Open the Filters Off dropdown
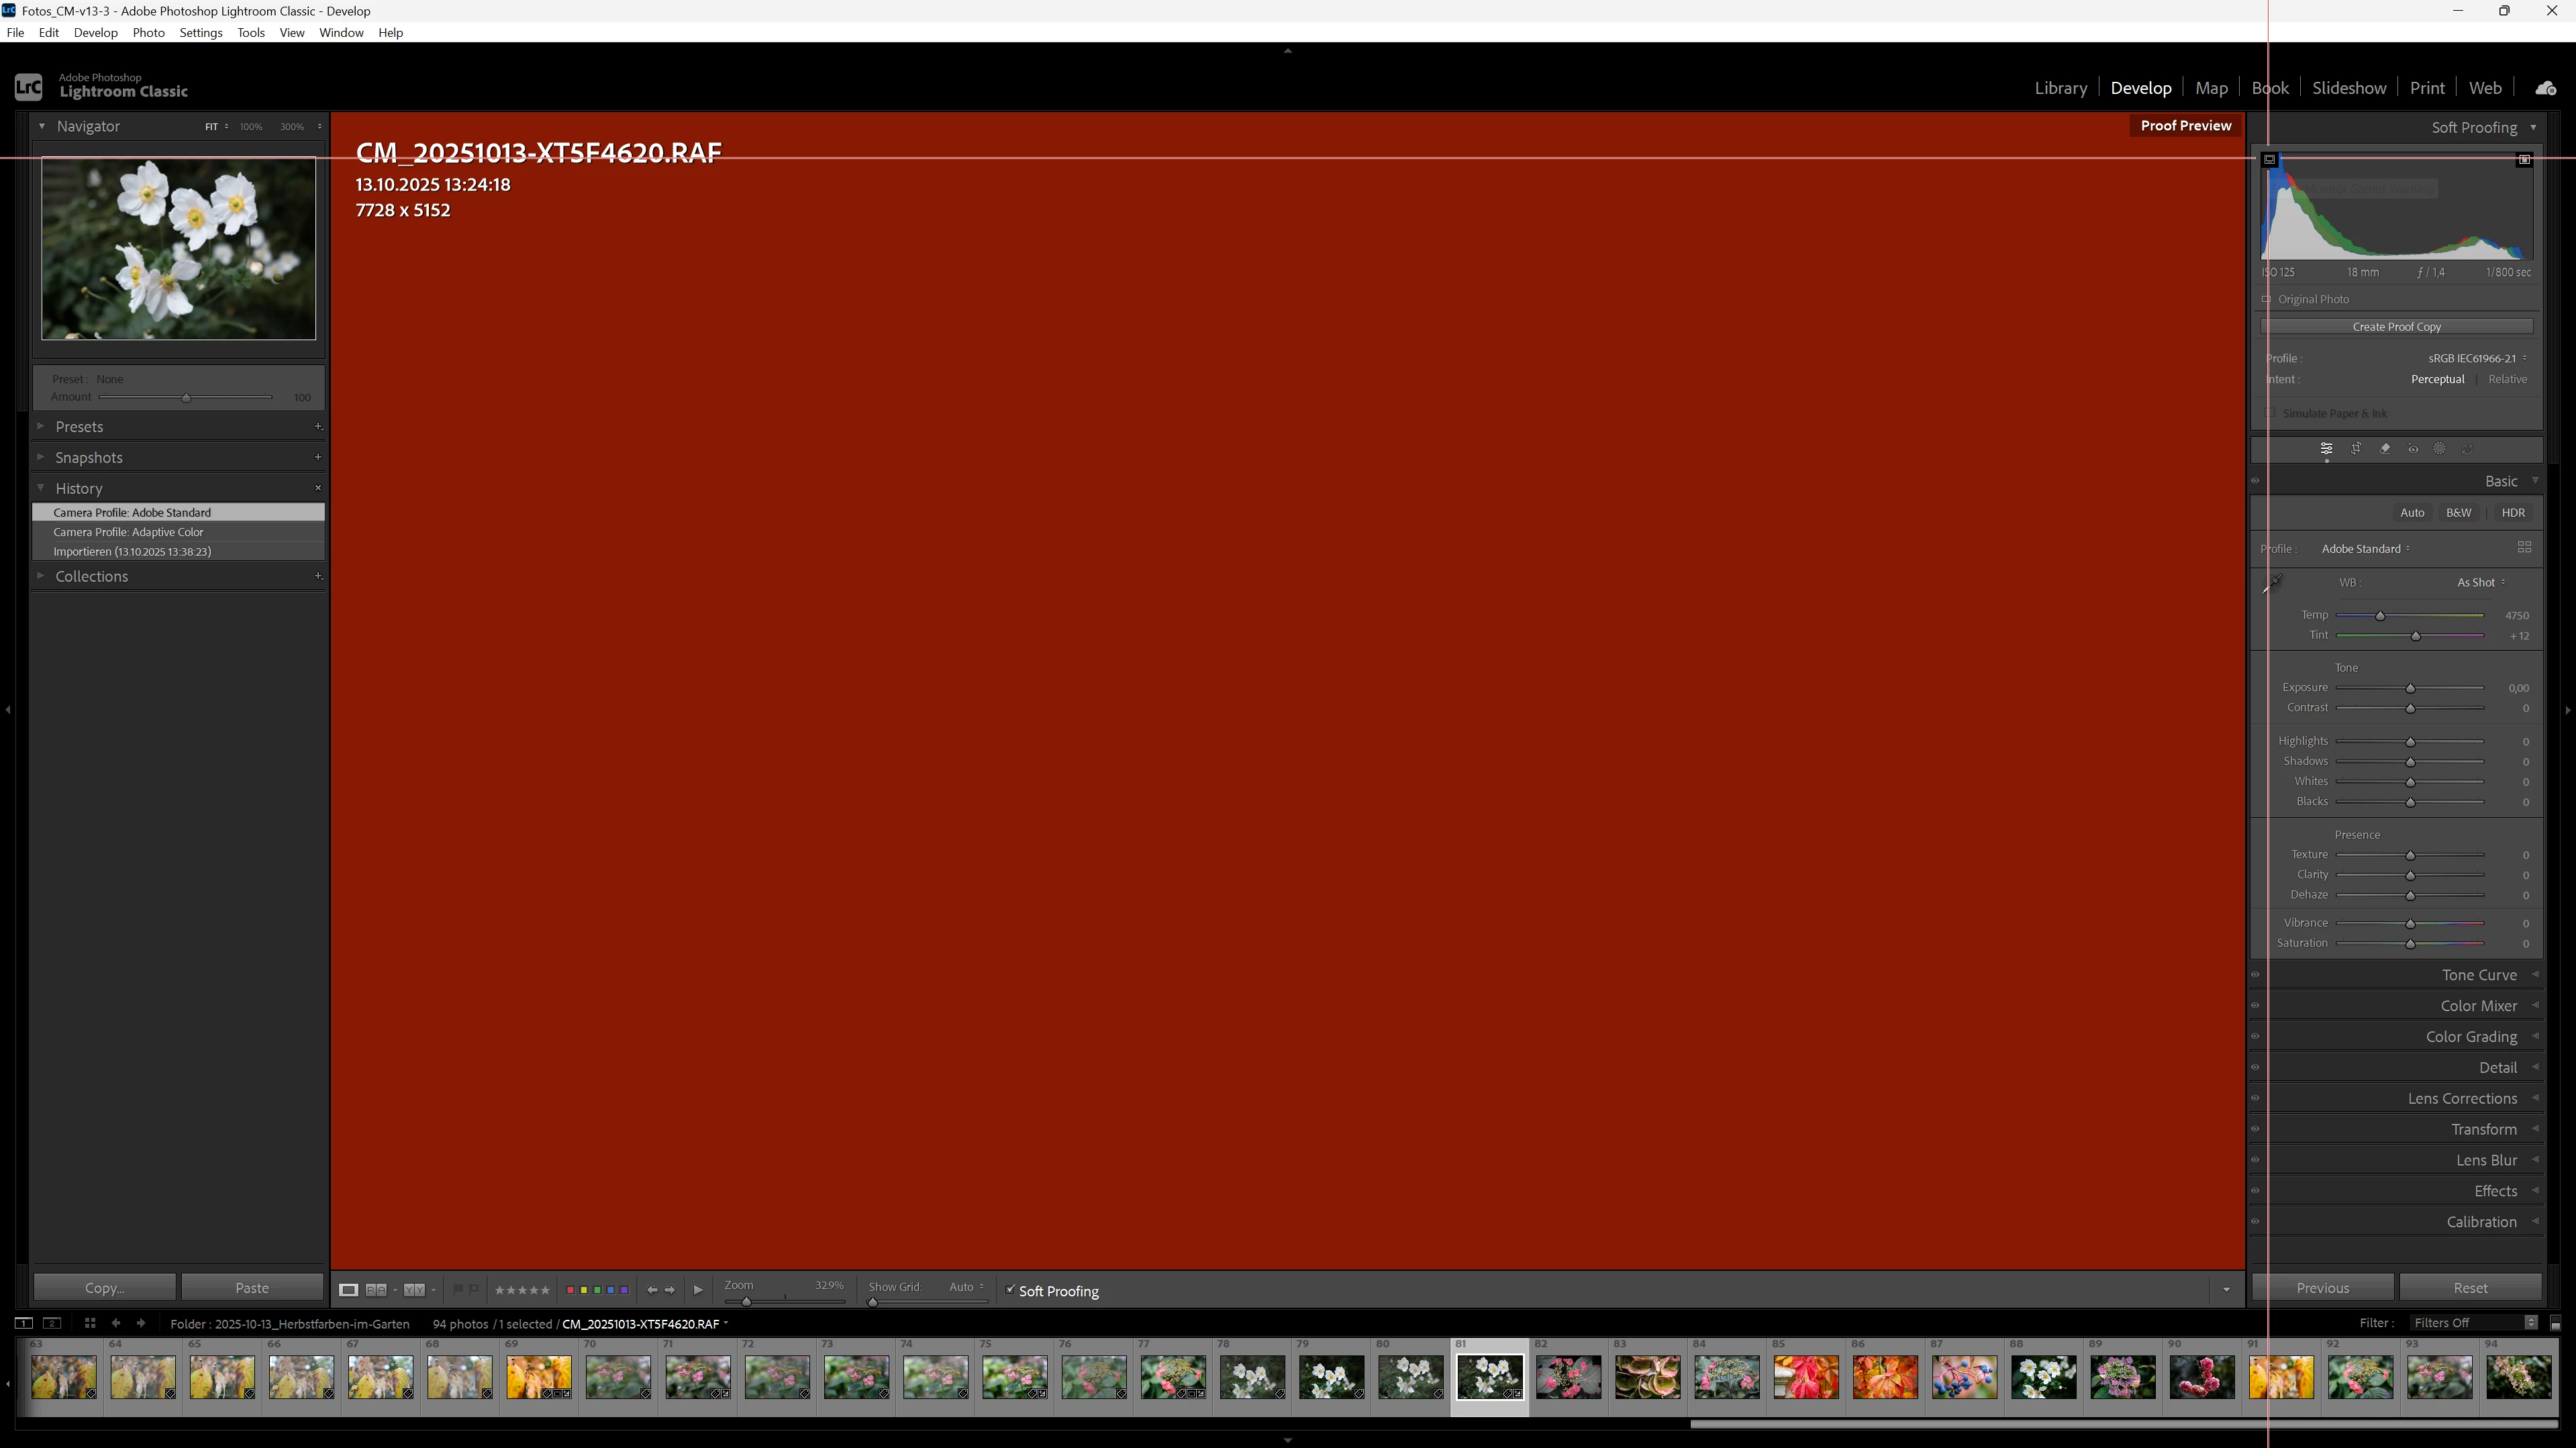Image resolution: width=2576 pixels, height=1448 pixels. 2474,1323
